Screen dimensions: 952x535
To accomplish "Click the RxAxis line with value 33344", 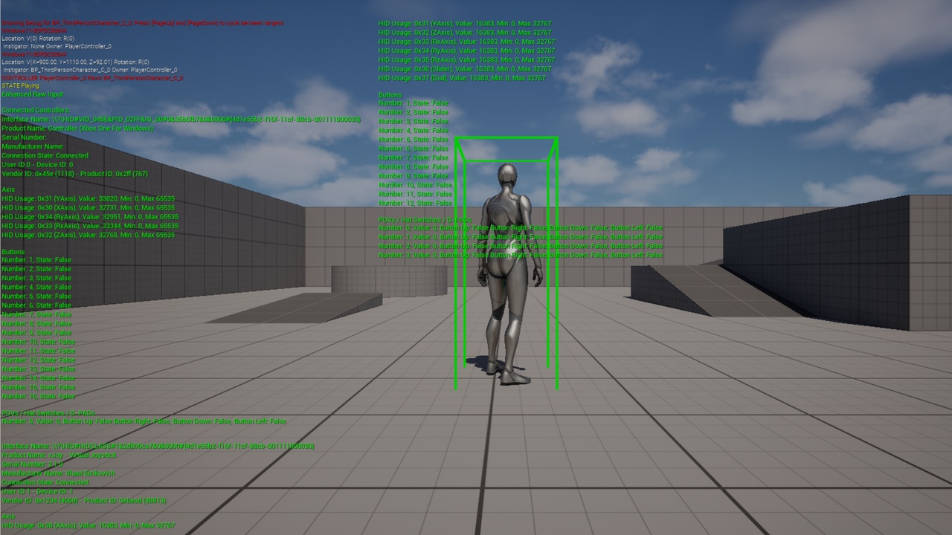I will pyautogui.click(x=90, y=226).
